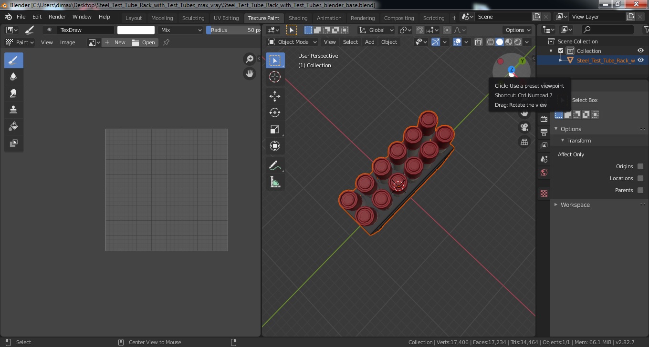Image resolution: width=649 pixels, height=347 pixels.
Task: Open the Render menu
Action: pyautogui.click(x=57, y=17)
